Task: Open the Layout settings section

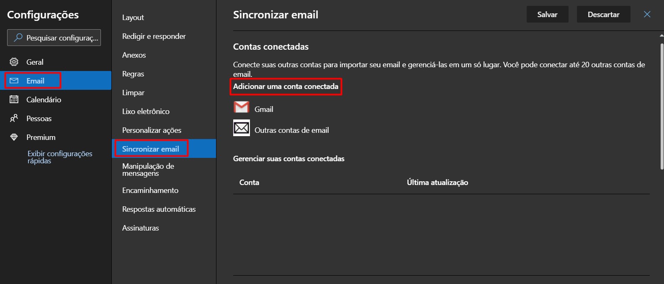Action: click(133, 18)
